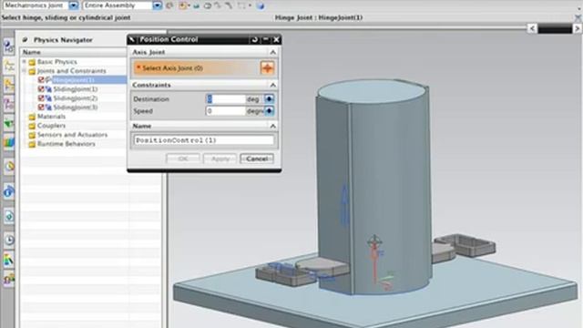Click the SlidingJoint(3) joint type icon
Viewport: 583px width, 328px height.
click(x=48, y=108)
